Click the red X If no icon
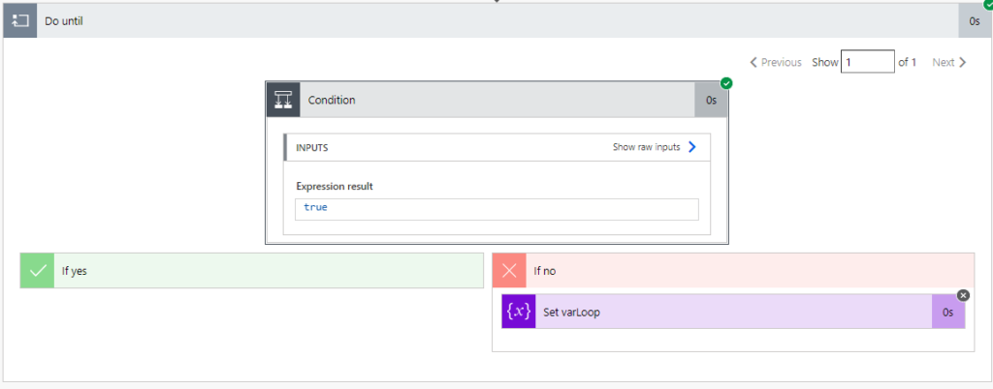Image resolution: width=993 pixels, height=389 pixels. click(509, 271)
